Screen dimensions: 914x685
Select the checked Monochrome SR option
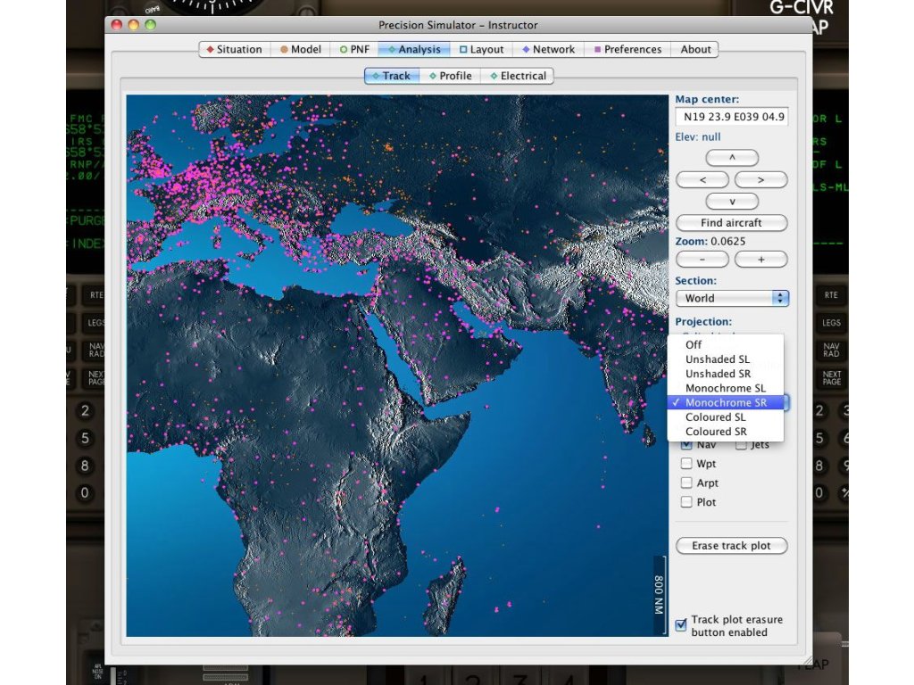click(x=726, y=402)
